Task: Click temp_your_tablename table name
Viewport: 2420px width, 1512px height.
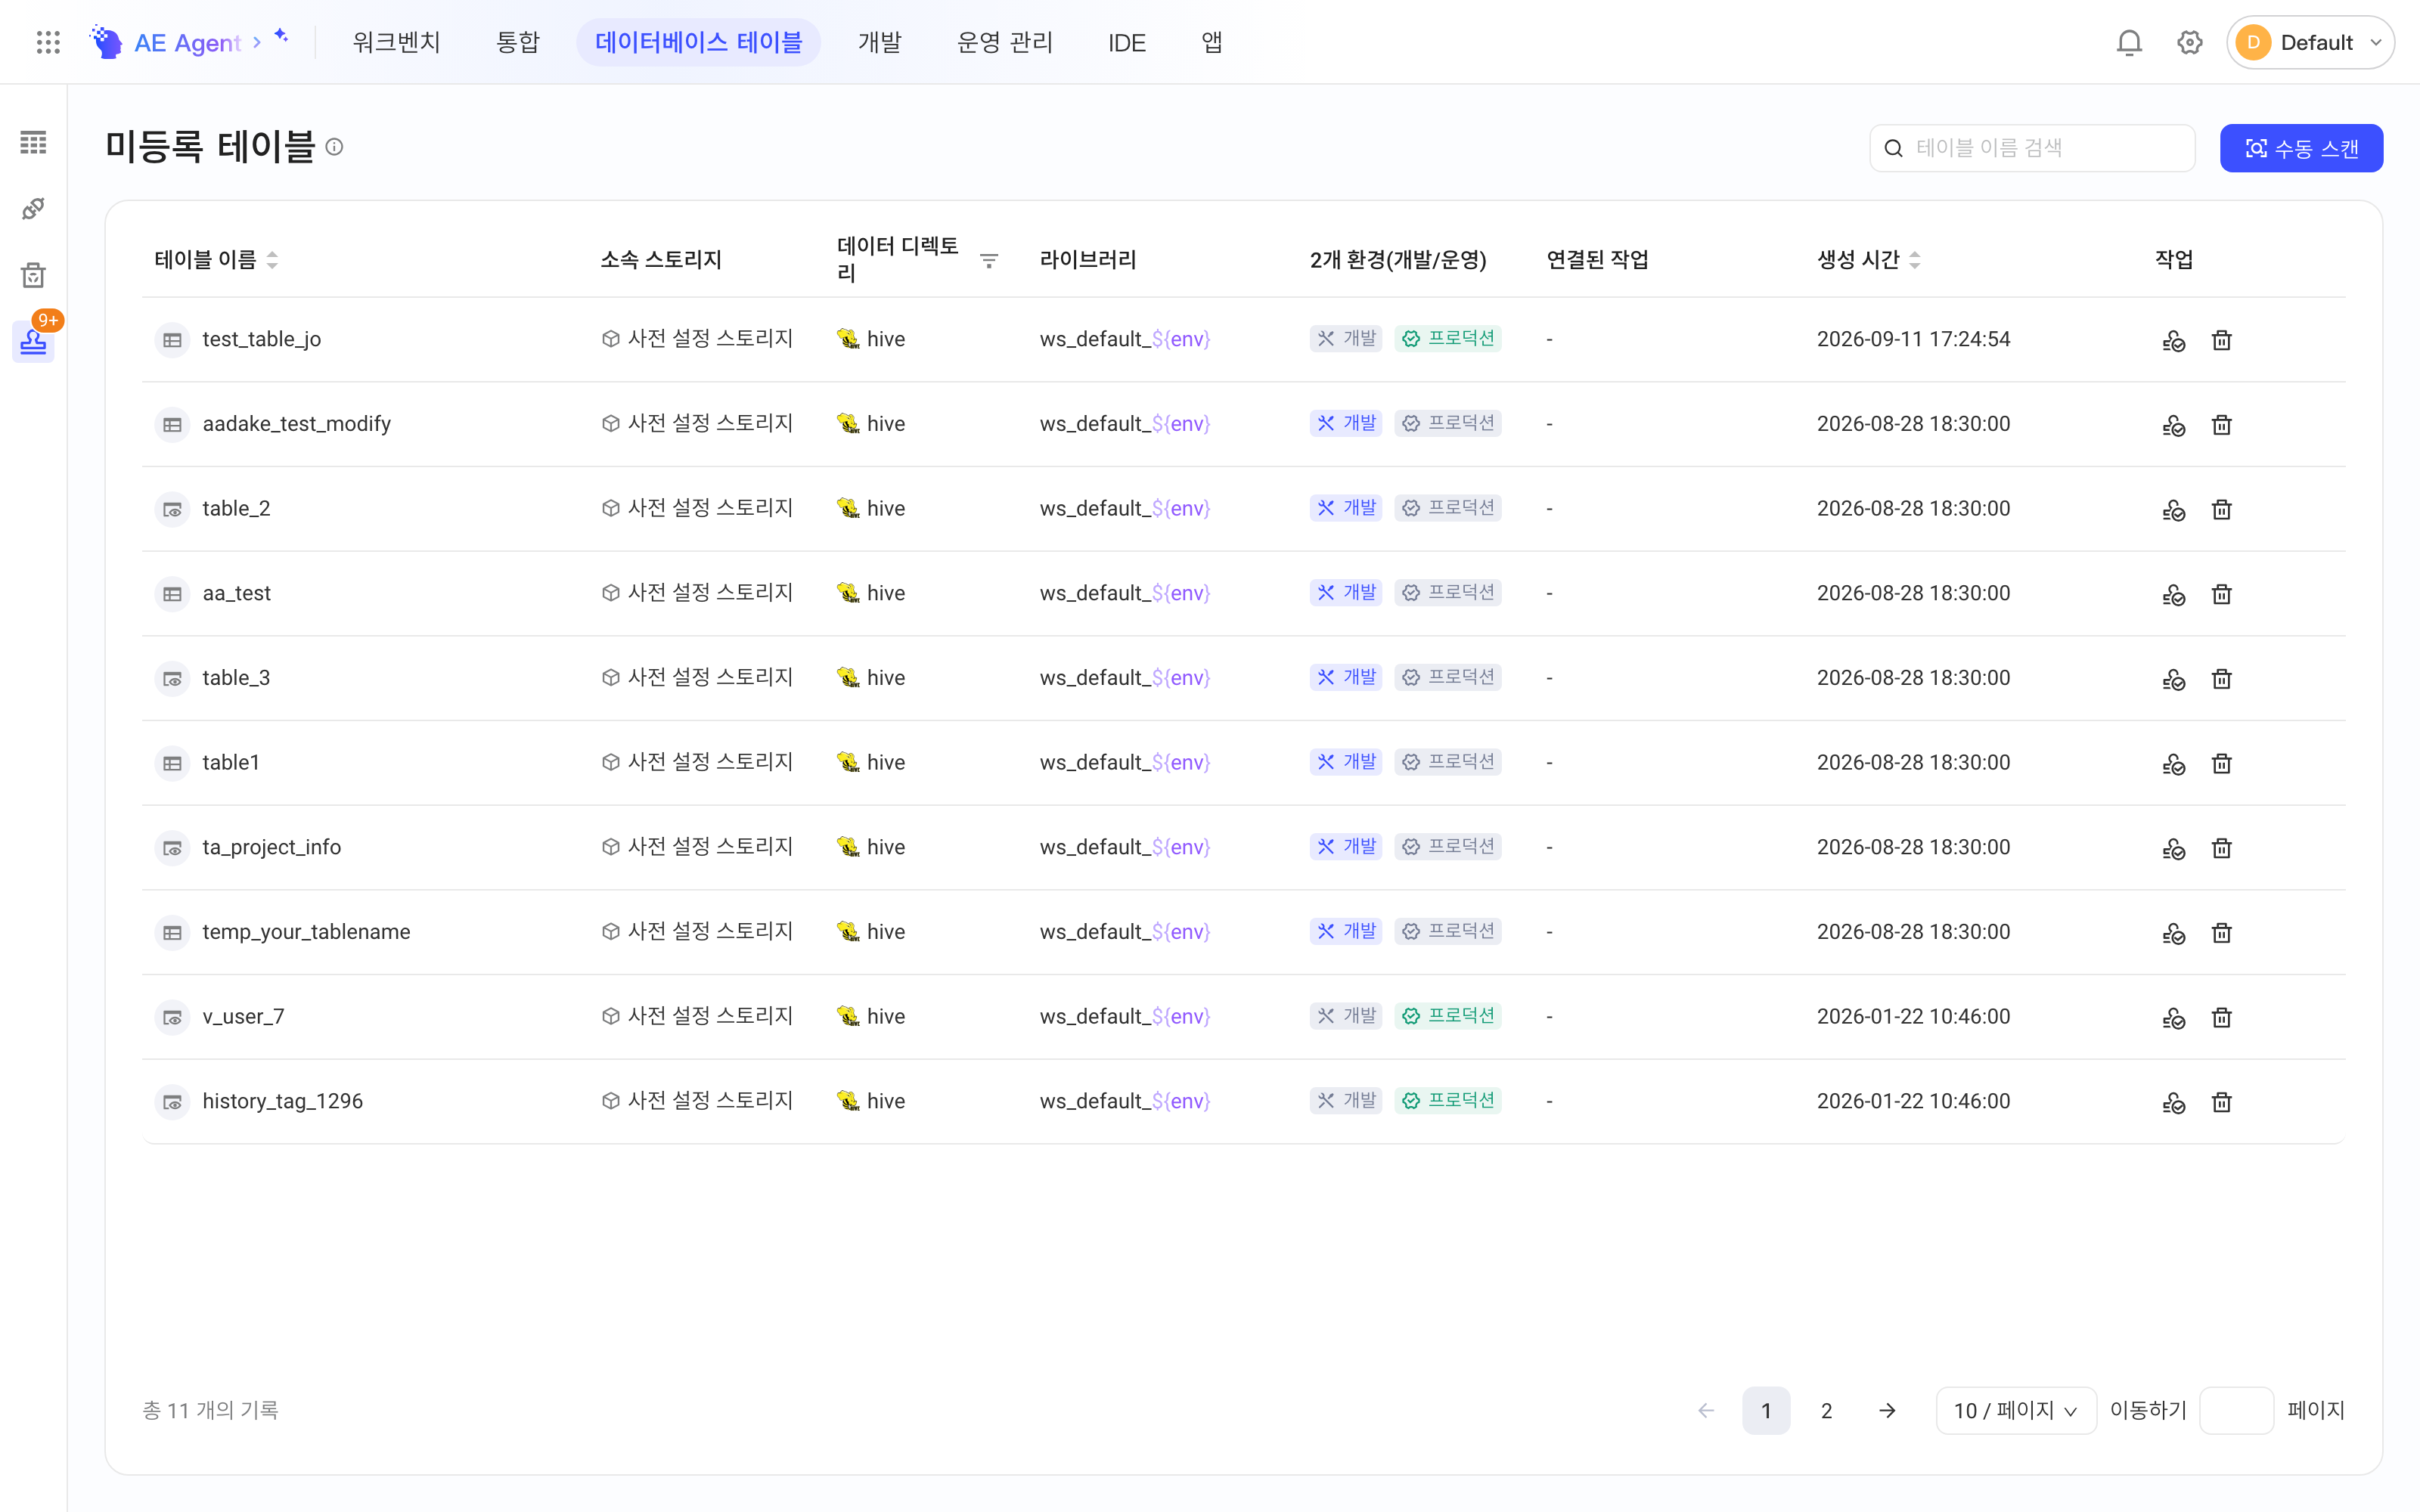Action: [306, 932]
